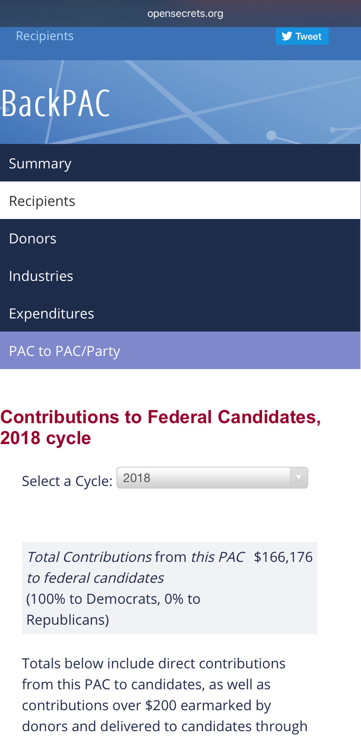Expand the cycle dropdown arrow

[299, 478]
